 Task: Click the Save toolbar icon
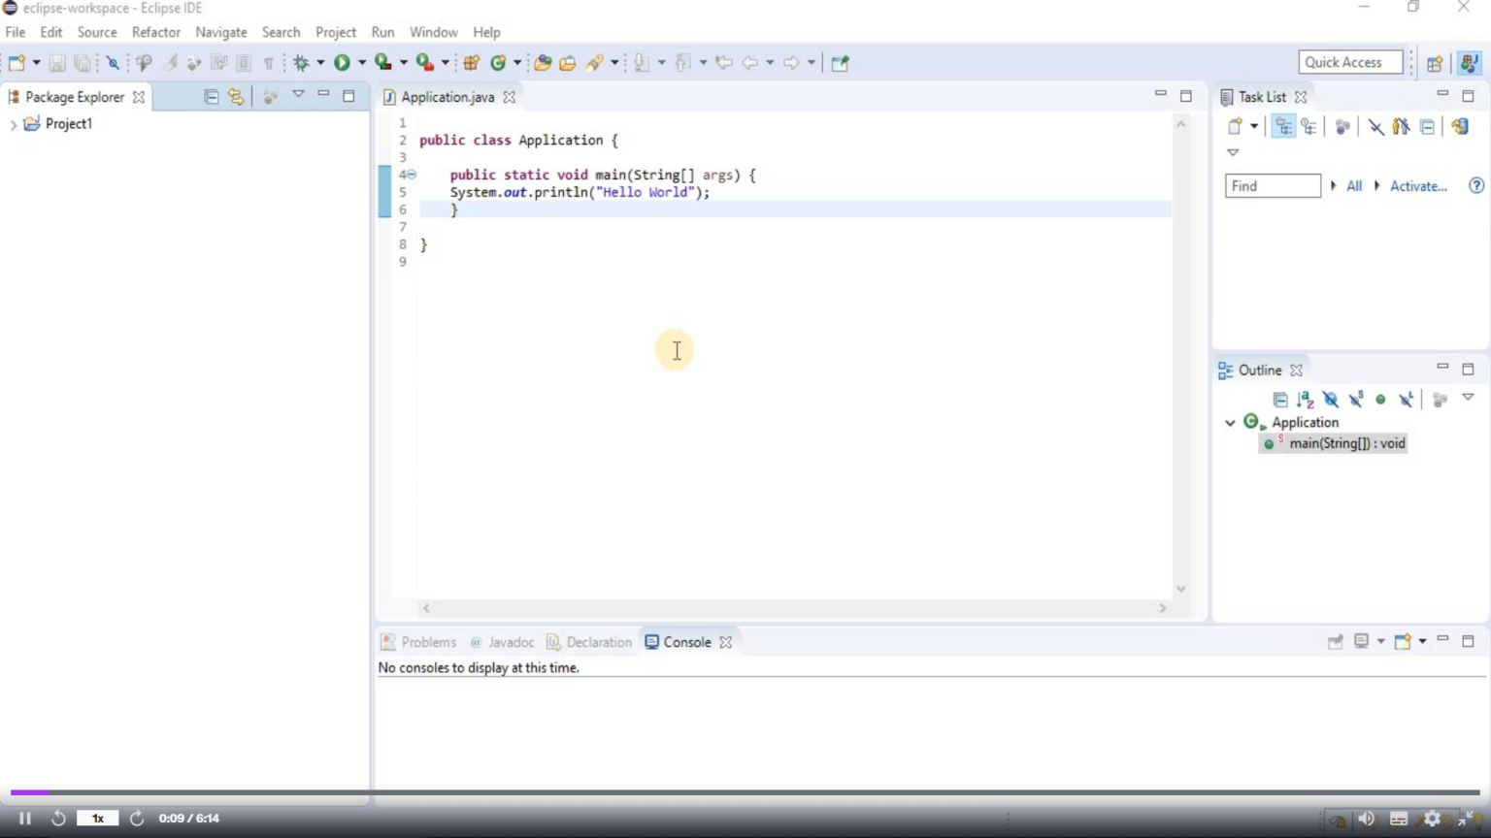[x=57, y=63]
